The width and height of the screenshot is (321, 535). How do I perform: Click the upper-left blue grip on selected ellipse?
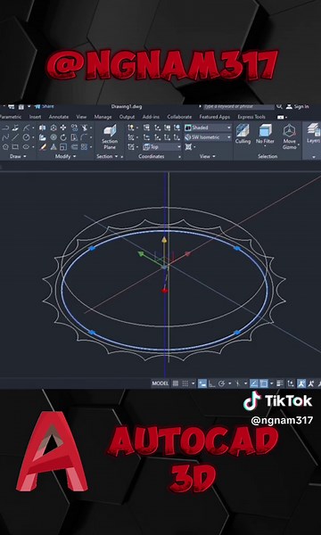pos(92,249)
